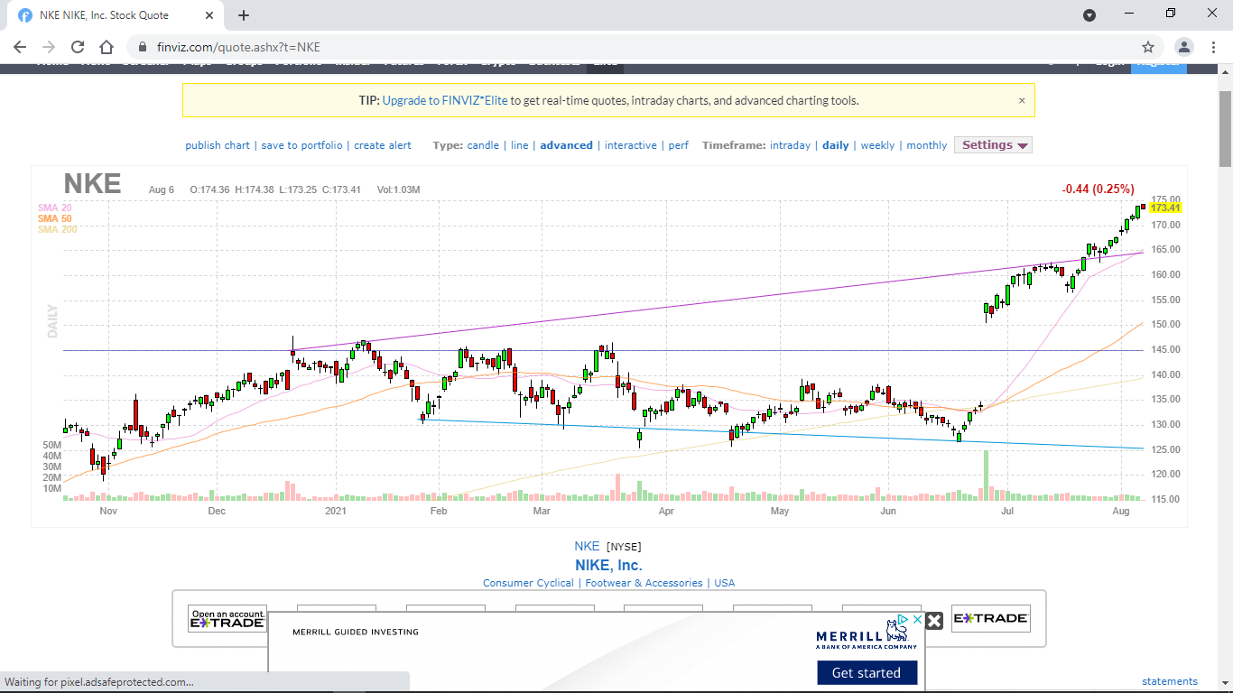Open Footwear & Accessories industry link
This screenshot has height=693, width=1233.
644,583
